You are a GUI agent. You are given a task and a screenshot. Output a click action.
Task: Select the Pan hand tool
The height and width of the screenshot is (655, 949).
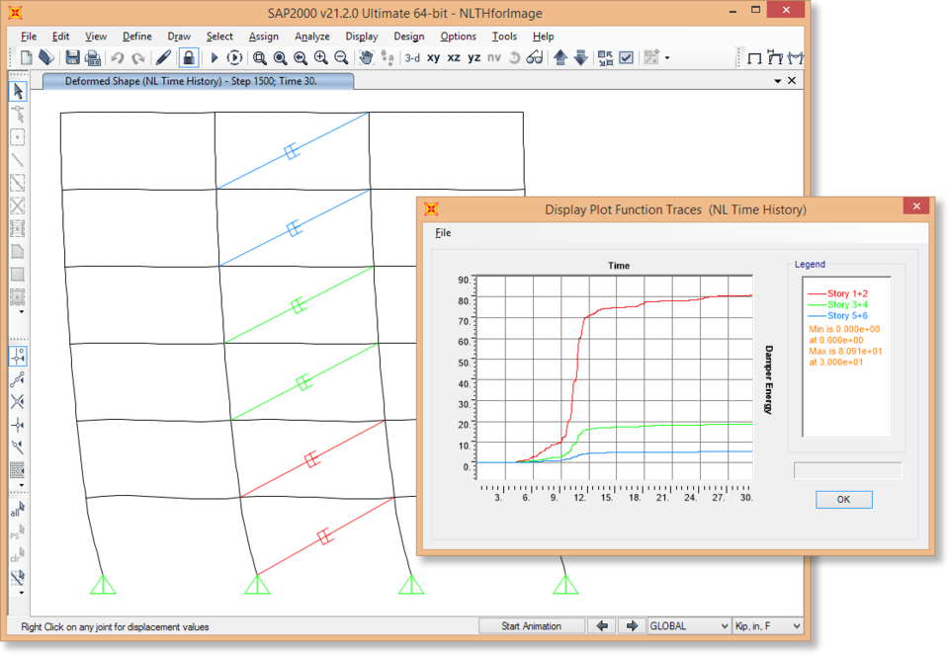(x=366, y=58)
